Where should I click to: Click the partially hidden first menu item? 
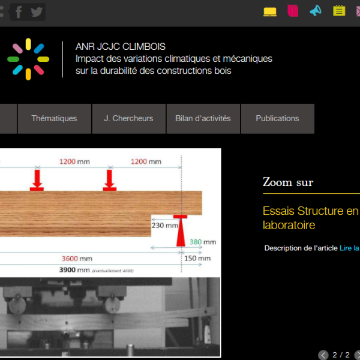[x=7, y=119]
